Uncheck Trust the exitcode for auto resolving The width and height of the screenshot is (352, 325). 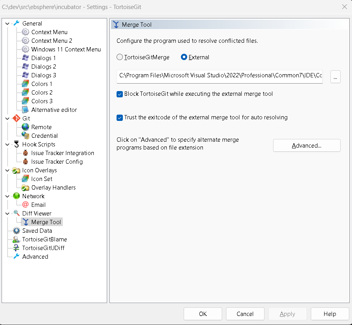point(120,117)
